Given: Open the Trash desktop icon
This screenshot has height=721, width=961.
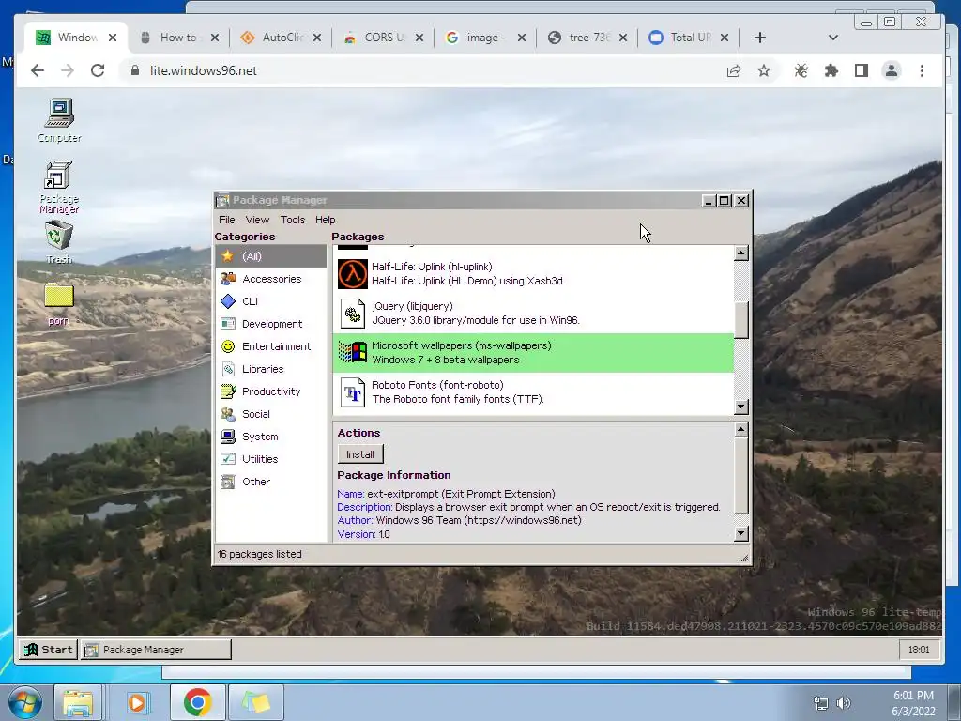Looking at the screenshot, I should point(59,242).
